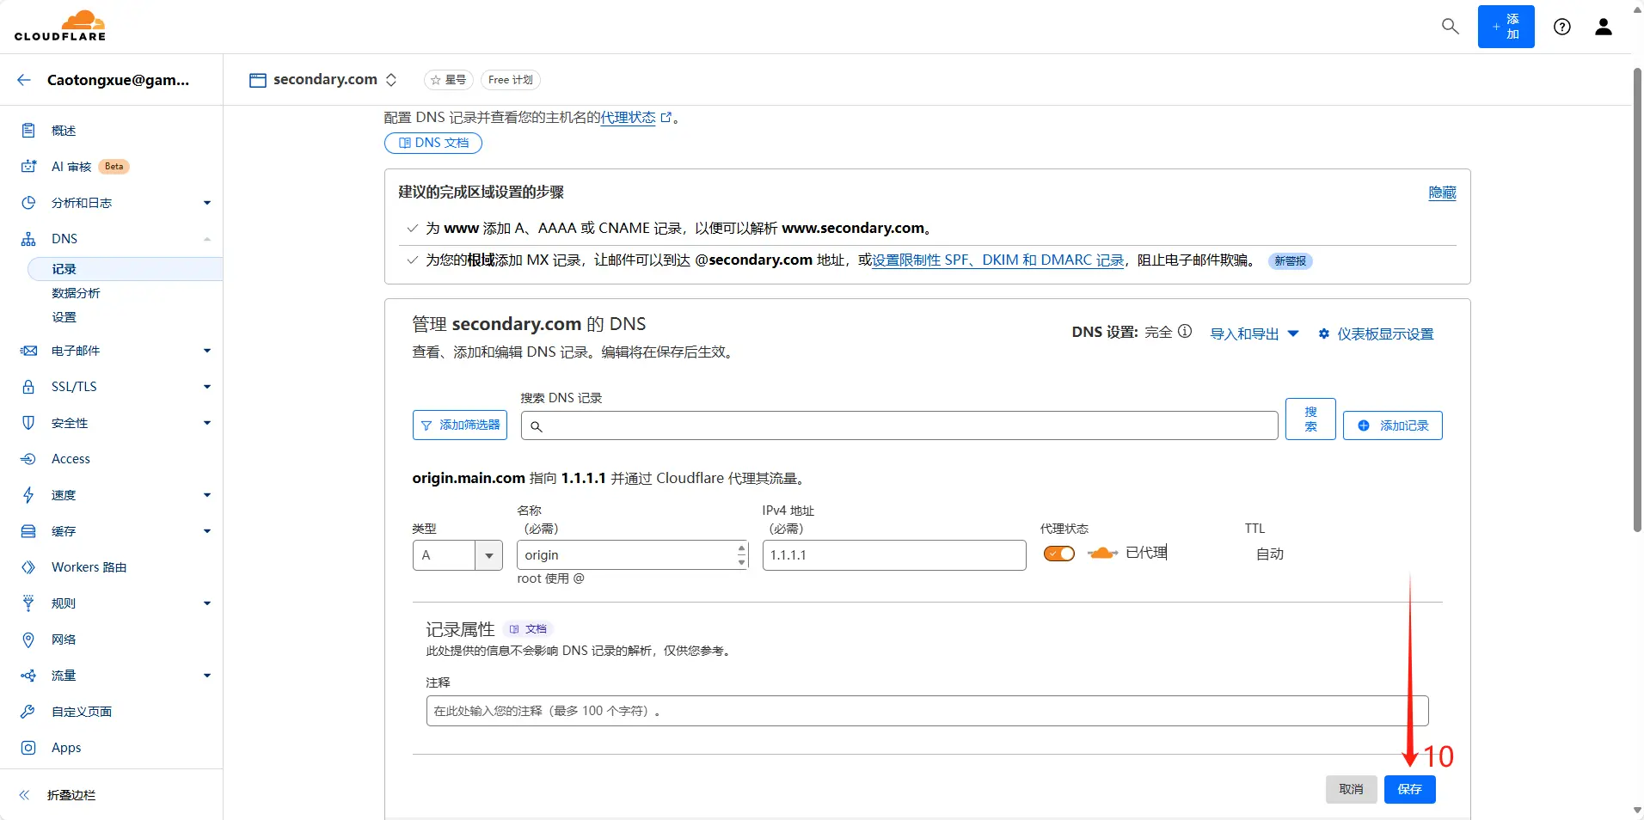Click the blue 添加 button in header

point(1506,27)
